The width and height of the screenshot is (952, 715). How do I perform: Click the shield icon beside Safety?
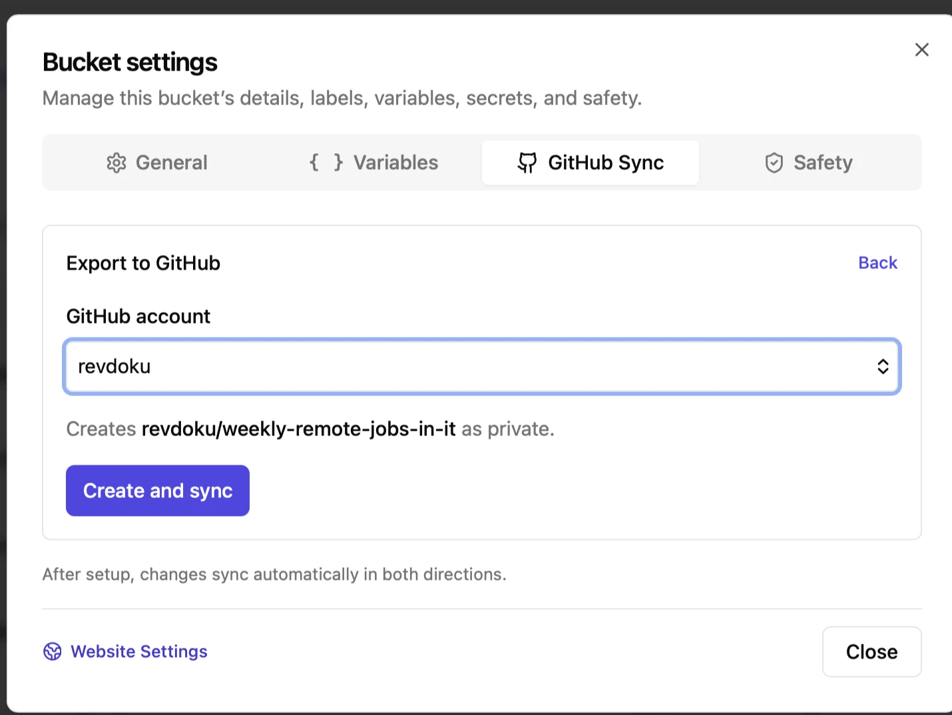[x=774, y=163]
